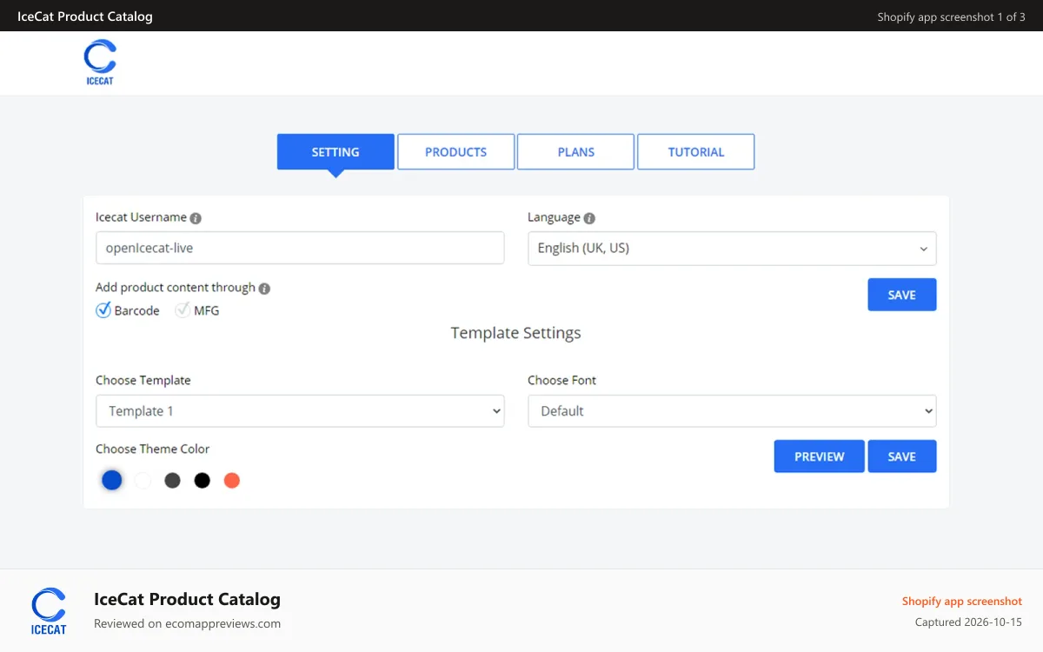Click the Icecat logo in the footer
1043x652 pixels.
[x=49, y=611]
